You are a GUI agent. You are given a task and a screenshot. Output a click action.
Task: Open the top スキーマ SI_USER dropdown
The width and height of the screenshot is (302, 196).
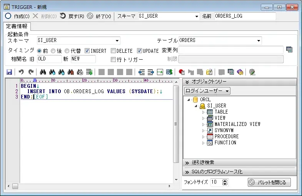point(197,17)
